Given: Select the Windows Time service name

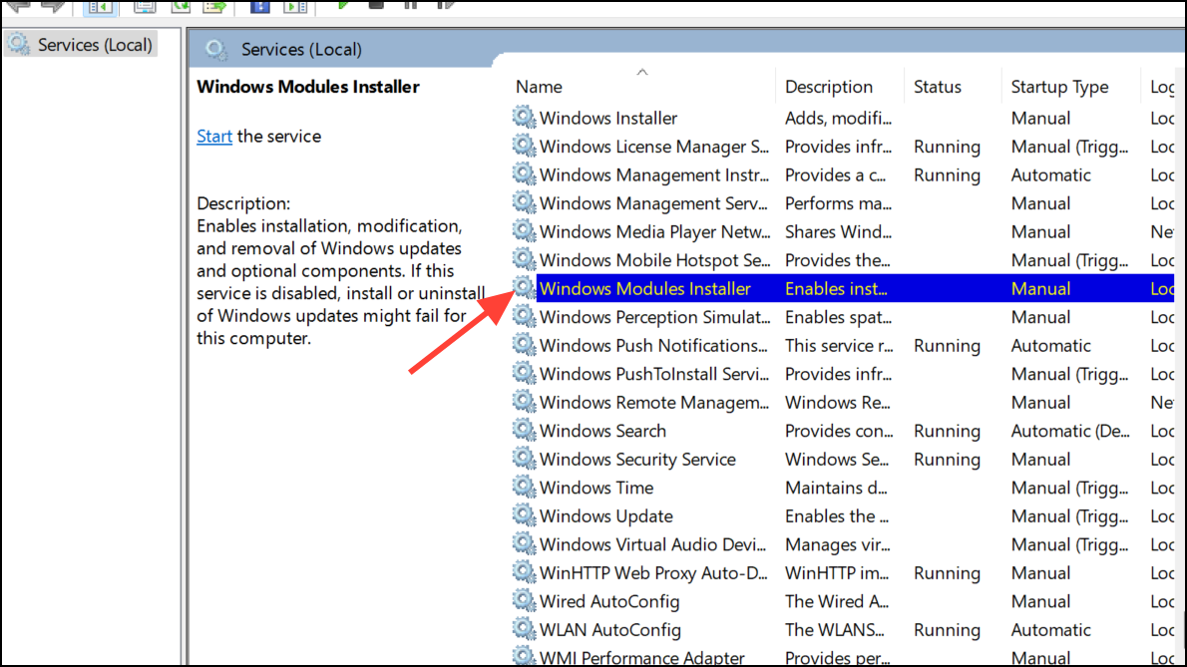Looking at the screenshot, I should (x=596, y=488).
